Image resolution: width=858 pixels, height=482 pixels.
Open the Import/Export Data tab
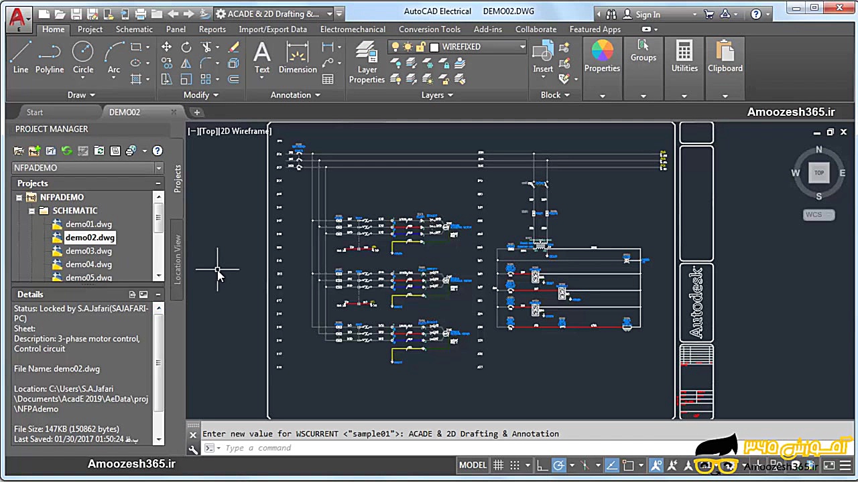coord(273,29)
